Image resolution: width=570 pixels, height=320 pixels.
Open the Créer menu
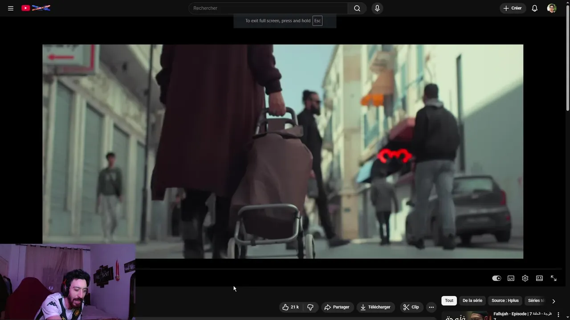click(513, 8)
